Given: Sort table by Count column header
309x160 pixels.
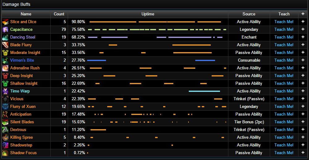Looking at the screenshot, I should click(x=59, y=14).
